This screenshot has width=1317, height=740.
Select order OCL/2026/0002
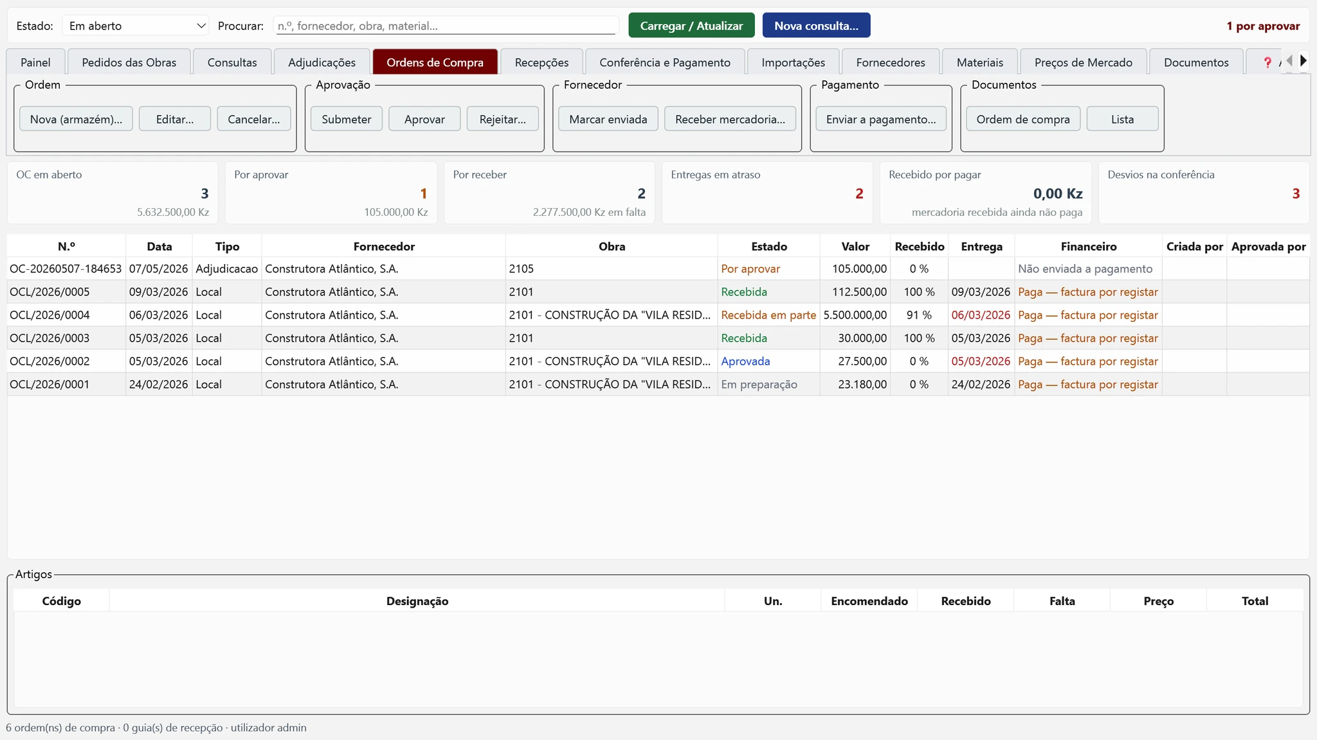[658, 361]
